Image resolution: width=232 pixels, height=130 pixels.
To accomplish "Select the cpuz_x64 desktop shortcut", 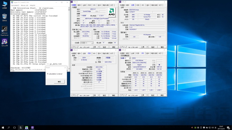I will coord(5,42).
